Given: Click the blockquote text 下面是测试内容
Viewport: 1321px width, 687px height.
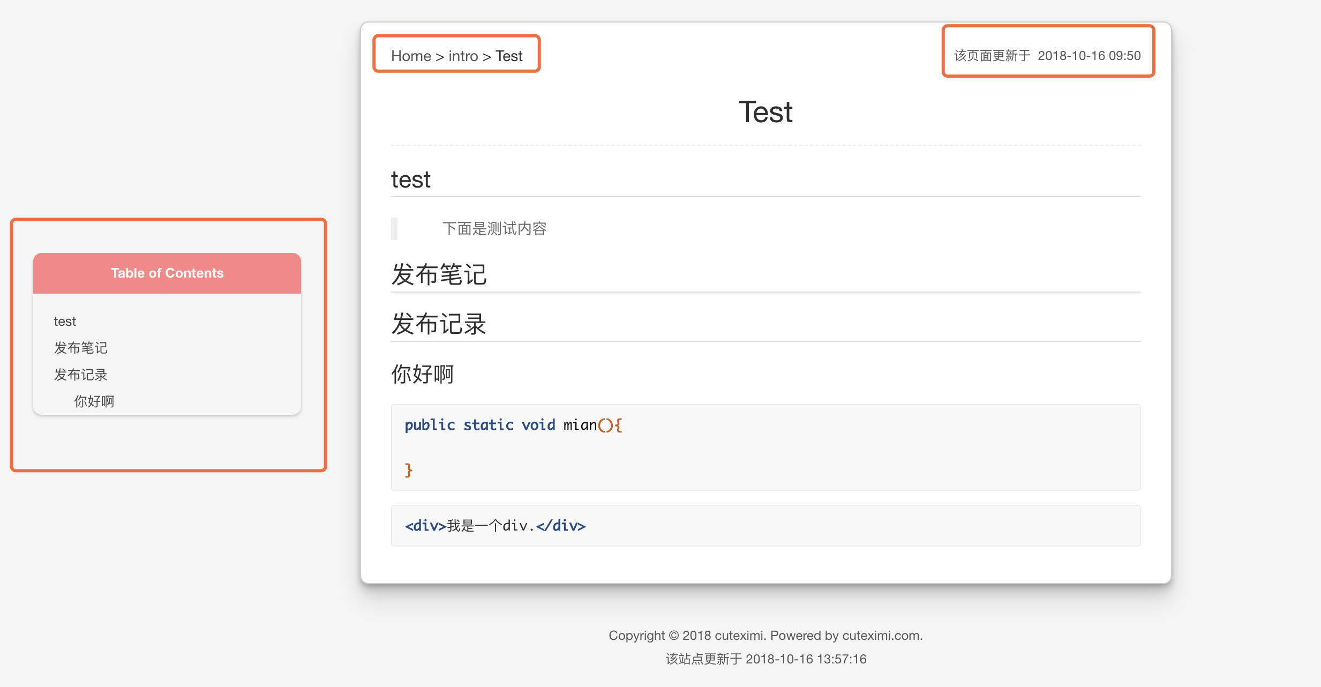Looking at the screenshot, I should pyautogui.click(x=494, y=229).
